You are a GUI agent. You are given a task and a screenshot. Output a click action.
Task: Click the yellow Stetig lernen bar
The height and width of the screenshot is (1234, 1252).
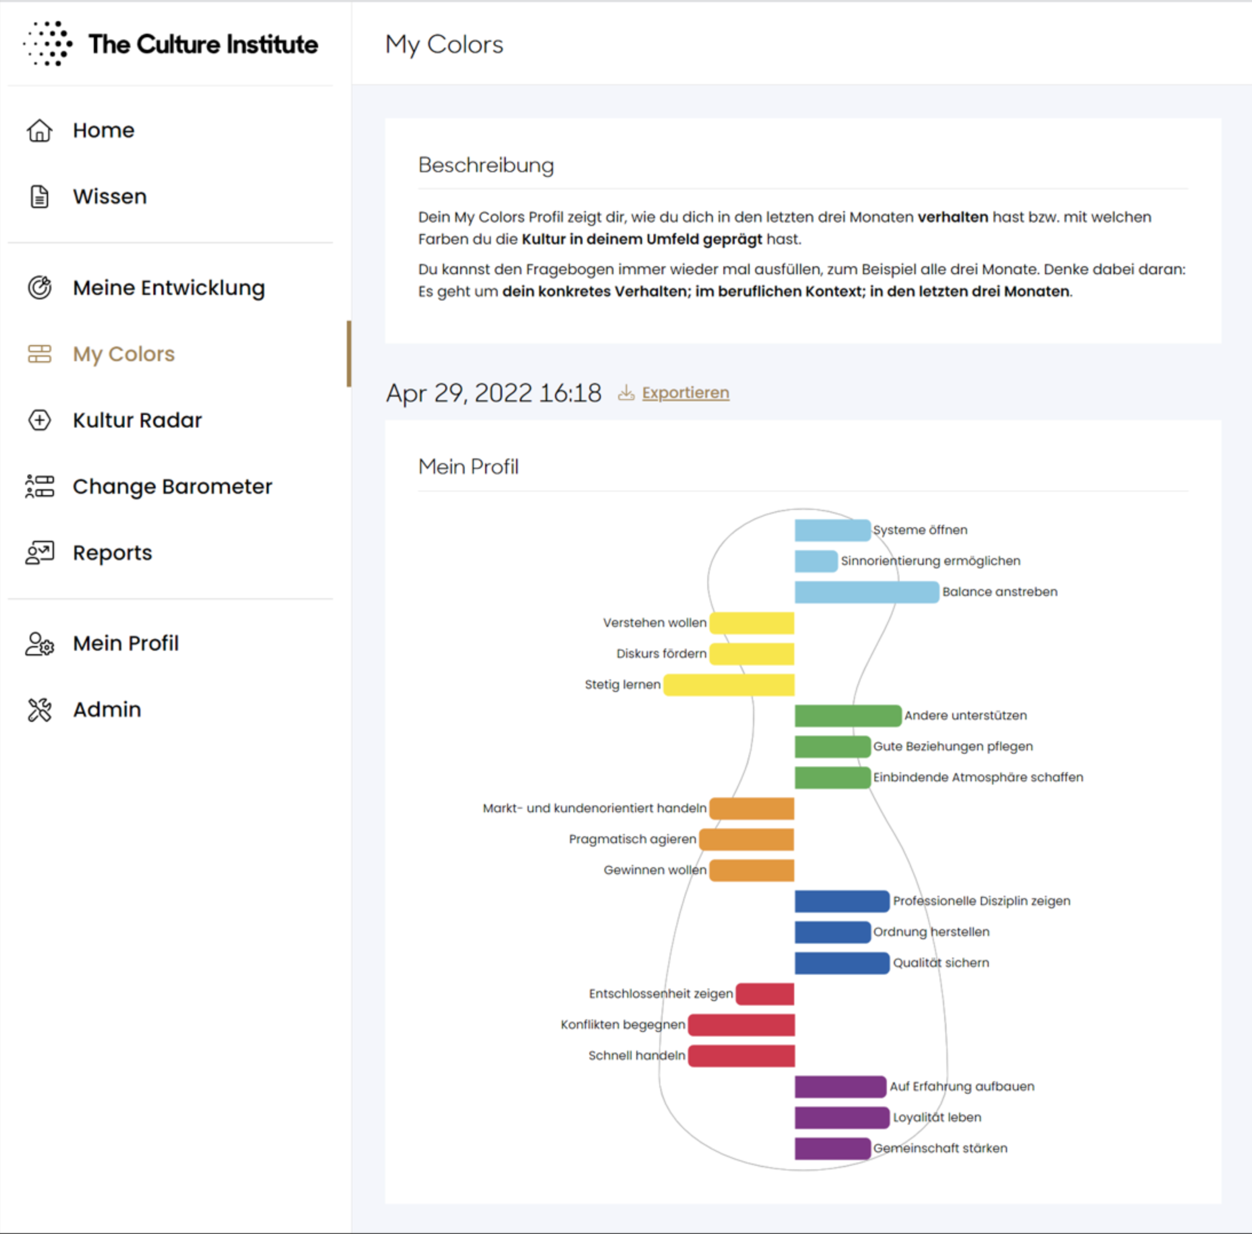(729, 685)
